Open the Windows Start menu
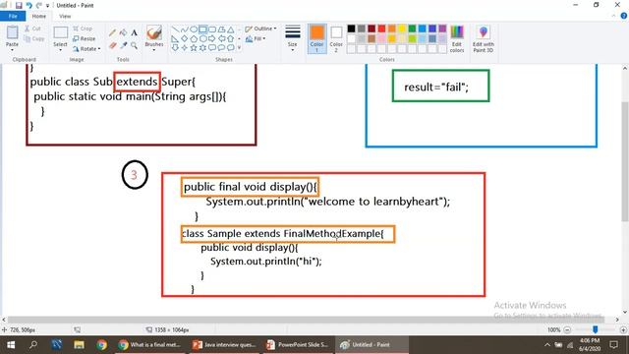 11,345
